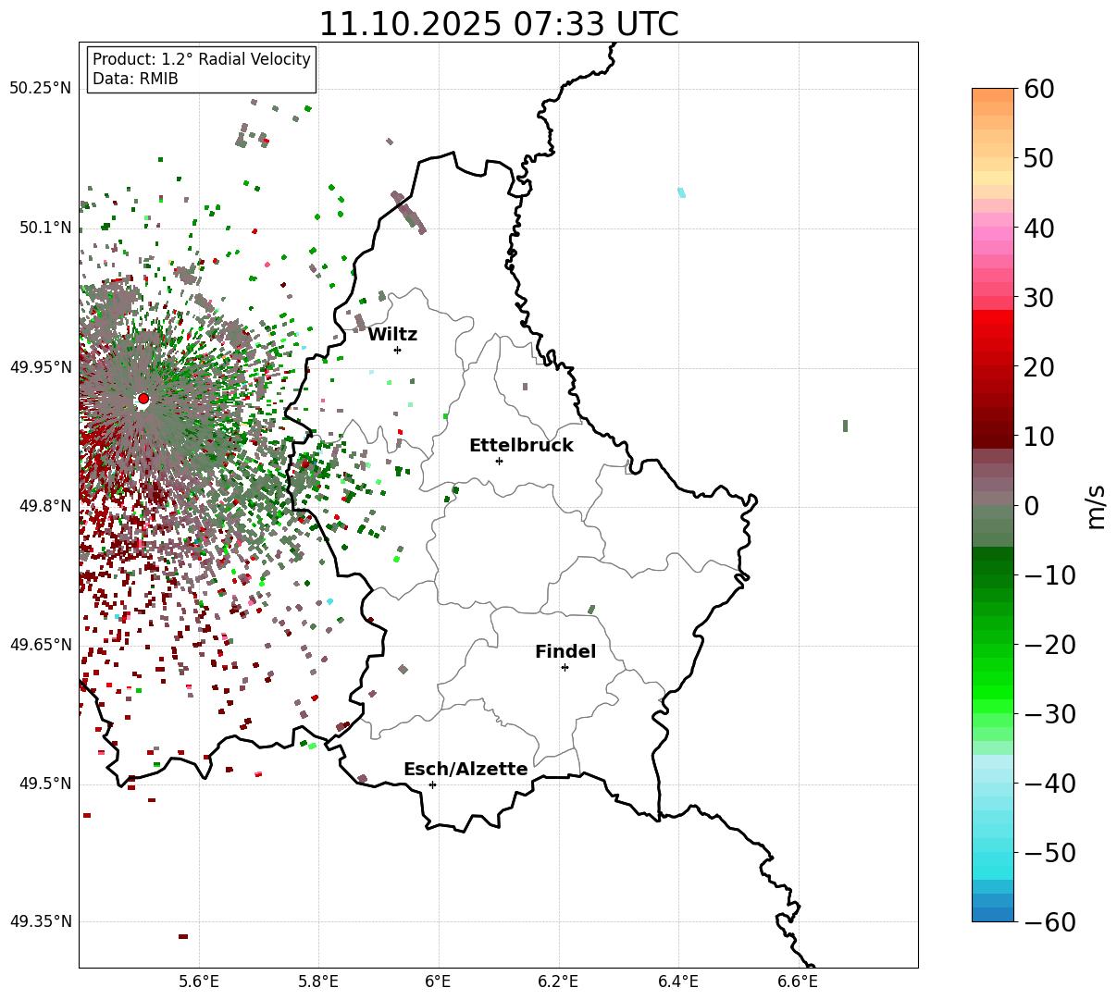This screenshot has height=1000, width=1117.
Task: Click the isolated cyan echo east of Luxembourg
Action: pyautogui.click(x=682, y=192)
